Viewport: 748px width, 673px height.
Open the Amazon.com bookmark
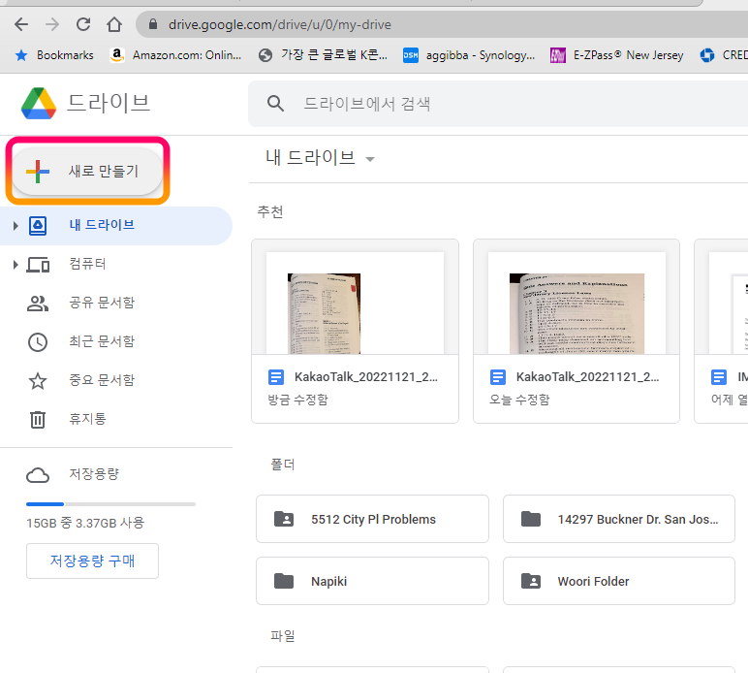tap(175, 55)
